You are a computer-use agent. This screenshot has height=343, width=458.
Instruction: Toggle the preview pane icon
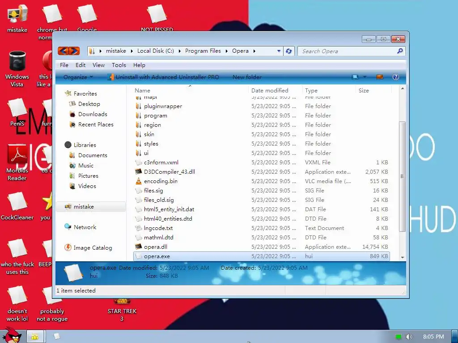(x=379, y=77)
